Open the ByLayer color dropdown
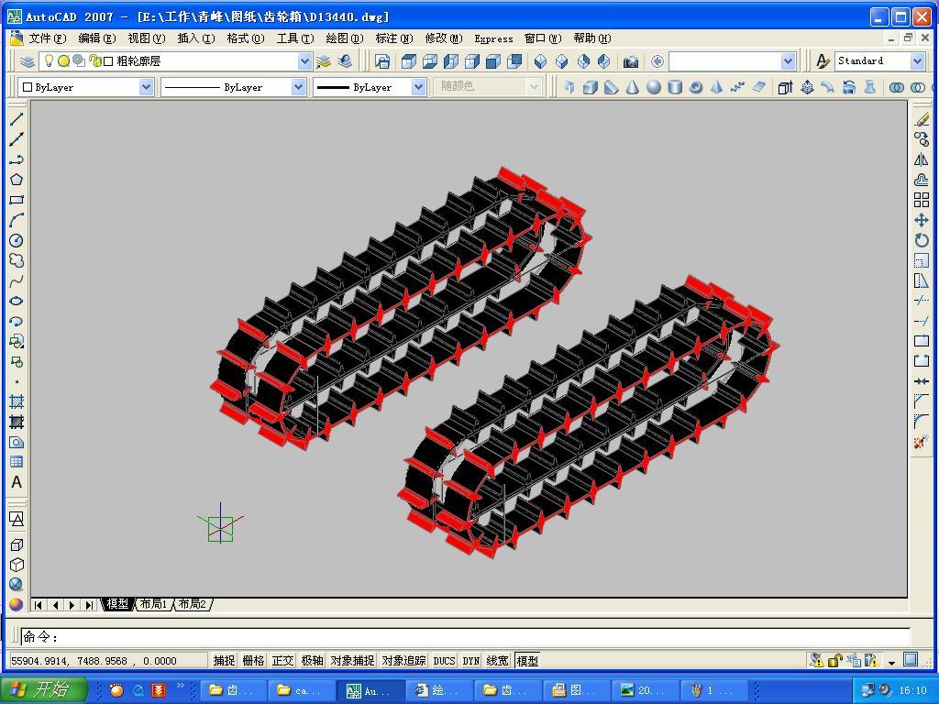The width and height of the screenshot is (939, 704). click(146, 87)
